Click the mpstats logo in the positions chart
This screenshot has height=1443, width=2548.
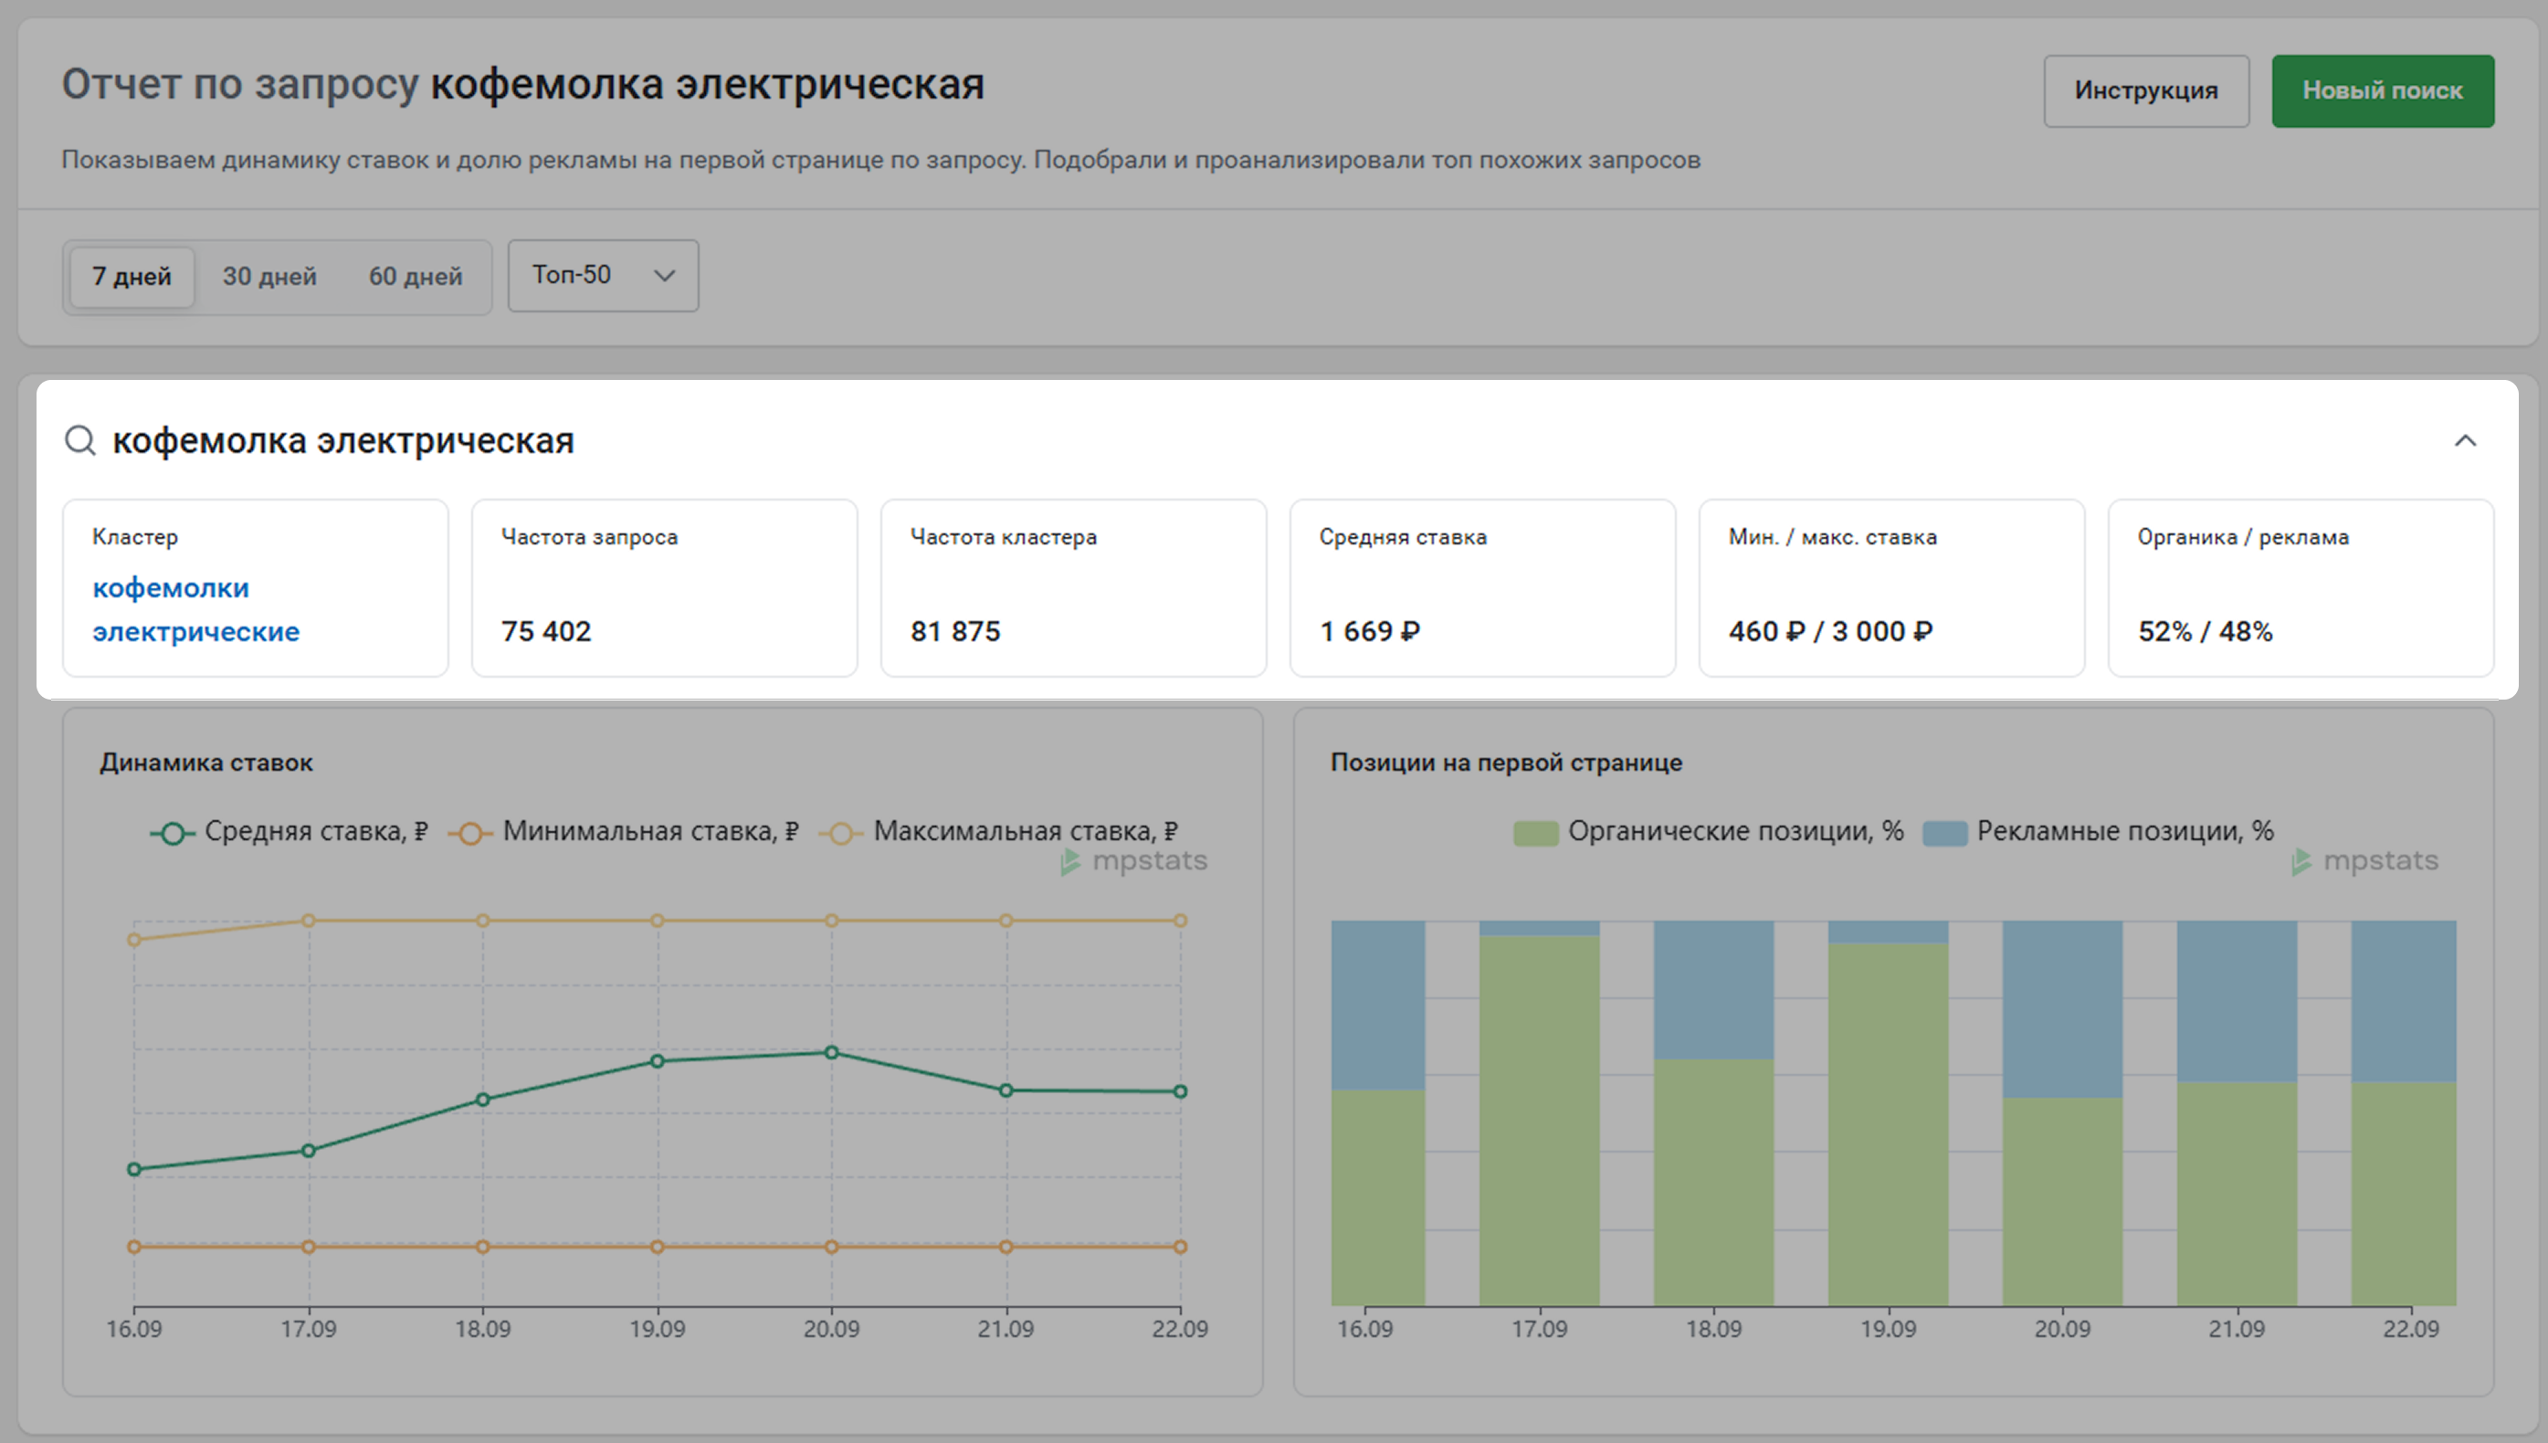[2364, 861]
